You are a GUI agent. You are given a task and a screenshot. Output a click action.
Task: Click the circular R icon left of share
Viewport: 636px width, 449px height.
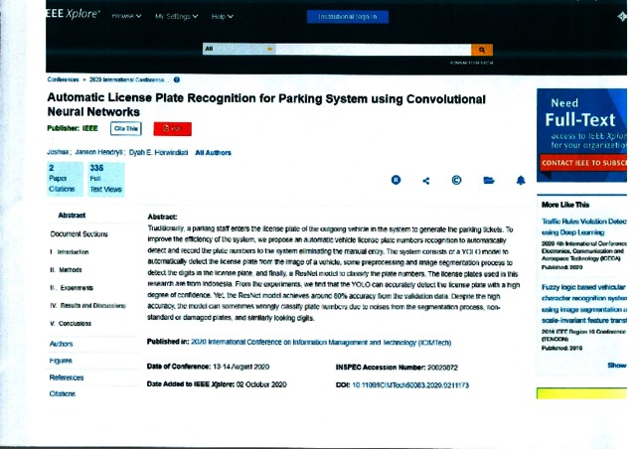396,180
